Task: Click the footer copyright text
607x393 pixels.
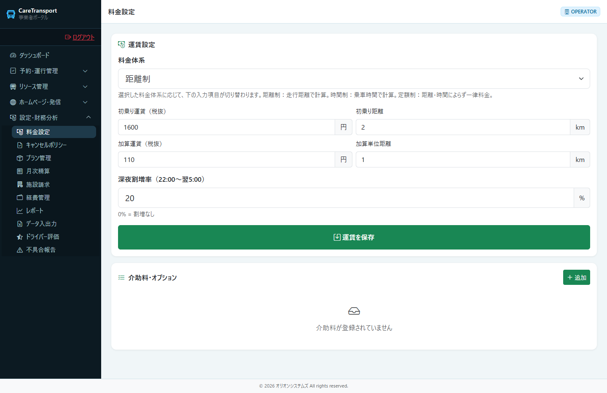Action: point(303,386)
